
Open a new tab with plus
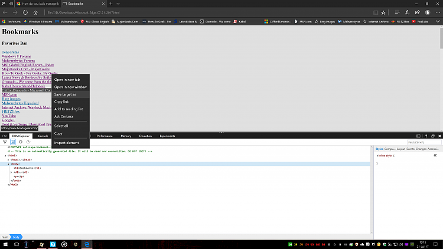(x=111, y=4)
